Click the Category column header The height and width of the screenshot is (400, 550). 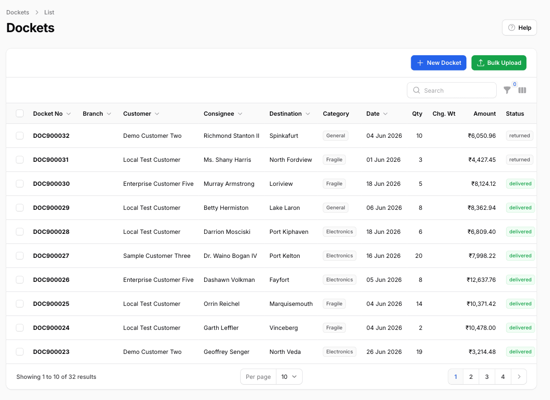pyautogui.click(x=336, y=114)
